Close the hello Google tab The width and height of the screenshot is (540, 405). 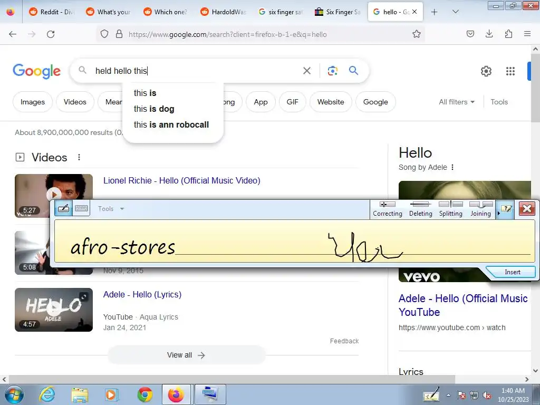click(414, 12)
